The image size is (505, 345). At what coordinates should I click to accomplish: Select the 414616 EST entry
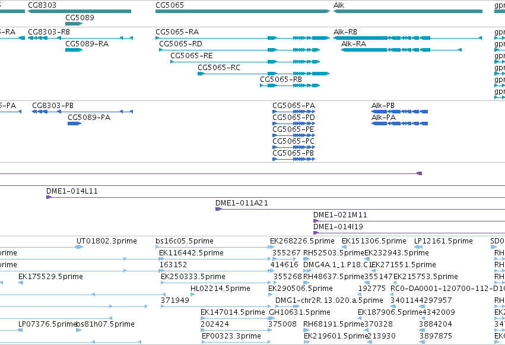point(284,265)
